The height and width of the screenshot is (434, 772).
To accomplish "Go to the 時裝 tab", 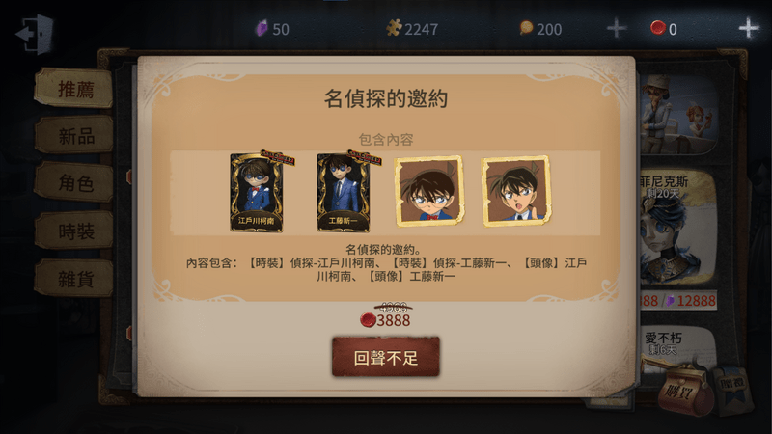I will [75, 231].
